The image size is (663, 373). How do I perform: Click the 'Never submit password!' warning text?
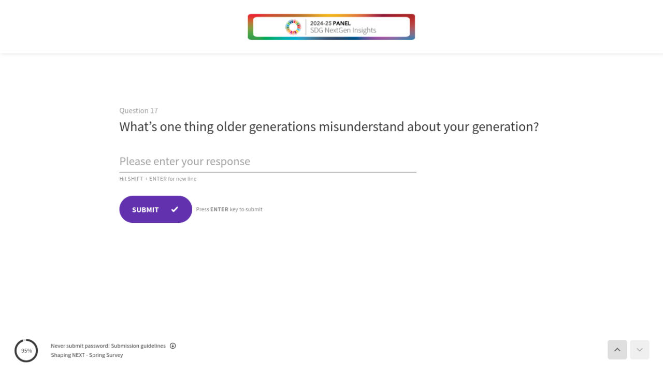point(80,346)
